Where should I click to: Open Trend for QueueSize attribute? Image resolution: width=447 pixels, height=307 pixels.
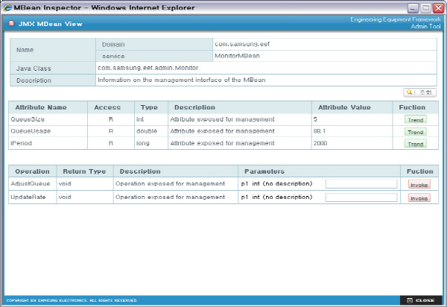point(415,119)
